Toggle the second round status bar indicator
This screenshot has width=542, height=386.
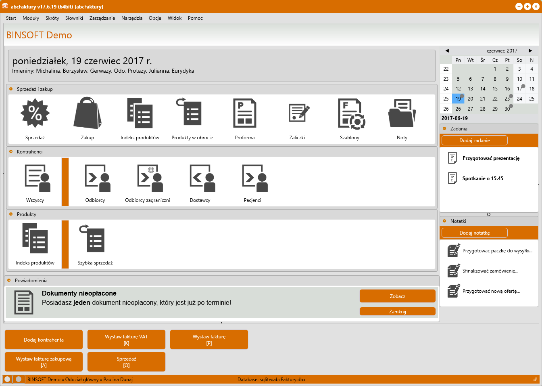[18, 379]
